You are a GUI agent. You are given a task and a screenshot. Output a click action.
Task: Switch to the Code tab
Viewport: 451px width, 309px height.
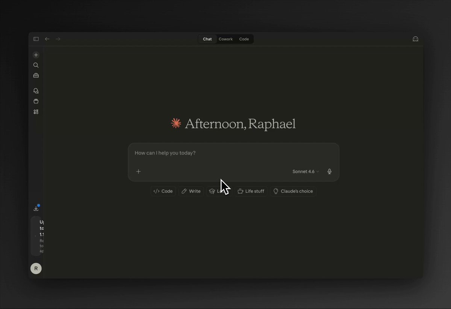pos(244,39)
